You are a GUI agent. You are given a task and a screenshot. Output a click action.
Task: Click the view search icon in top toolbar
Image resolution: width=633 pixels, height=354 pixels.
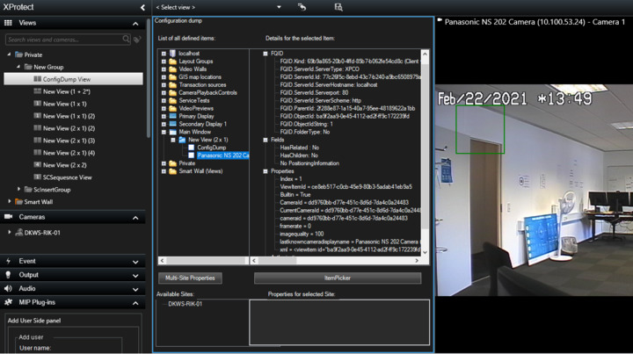pos(338,7)
